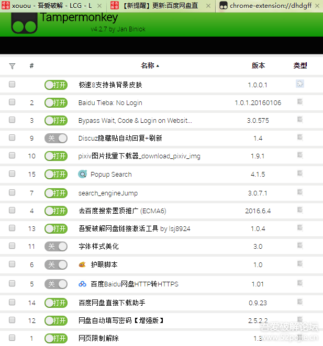Screen dimensions: 323x346
Task: Click the type icon in the 护眼脚本 row
Action: [300, 264]
